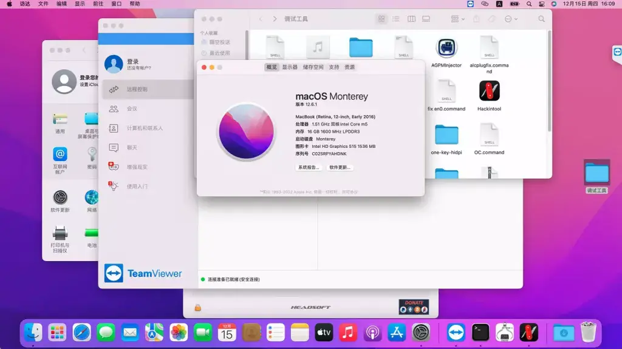The height and width of the screenshot is (349, 622).
Task: Open the 调试工具 desktop folder
Action: tap(596, 177)
